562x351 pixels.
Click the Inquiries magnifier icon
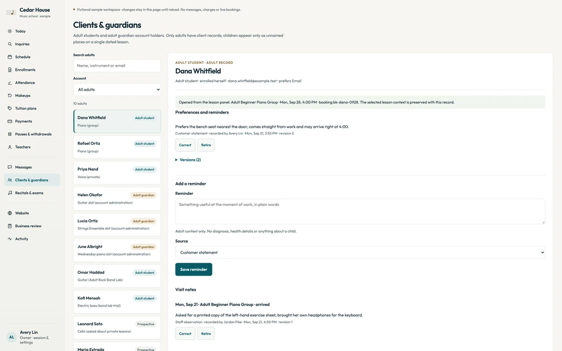coord(10,44)
